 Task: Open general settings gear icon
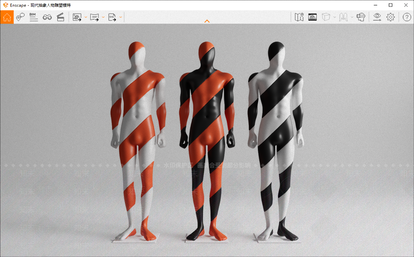point(390,17)
